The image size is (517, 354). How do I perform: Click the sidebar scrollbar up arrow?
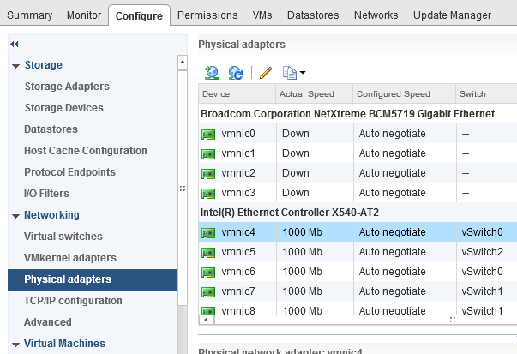(x=183, y=63)
